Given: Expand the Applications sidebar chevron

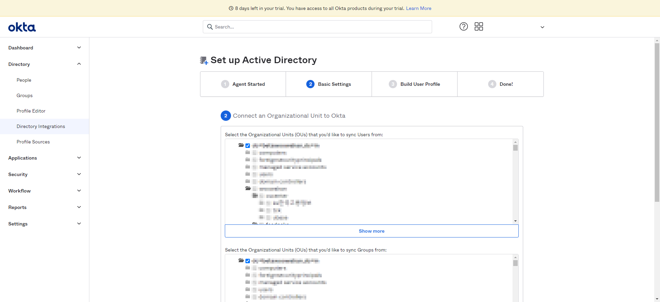Looking at the screenshot, I should tap(79, 158).
